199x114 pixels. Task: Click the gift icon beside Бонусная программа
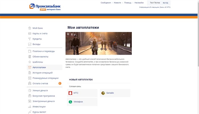coord(30,96)
